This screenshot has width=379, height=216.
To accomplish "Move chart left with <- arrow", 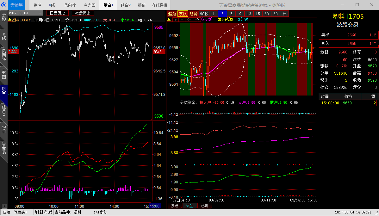I will [x=189, y=20].
